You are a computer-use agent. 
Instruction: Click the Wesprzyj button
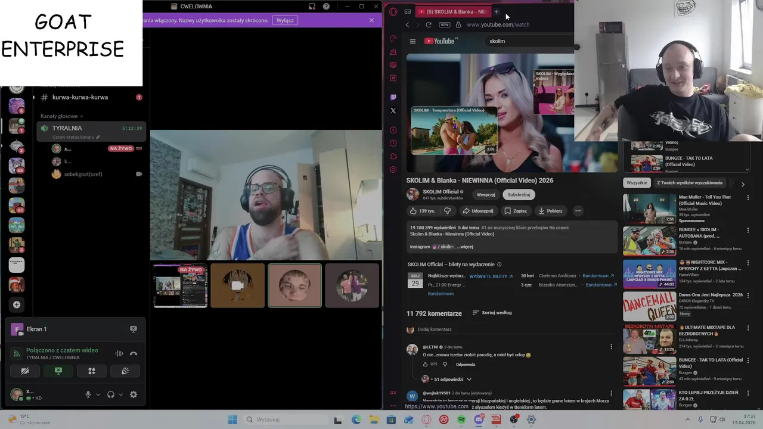click(486, 195)
